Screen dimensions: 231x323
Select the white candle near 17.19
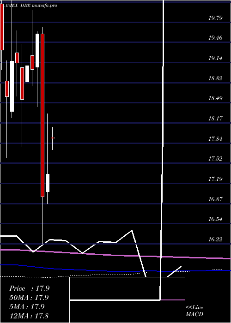point(48,183)
